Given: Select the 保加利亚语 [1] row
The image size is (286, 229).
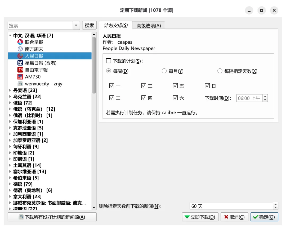Looking at the screenshot, I should 50,121.
